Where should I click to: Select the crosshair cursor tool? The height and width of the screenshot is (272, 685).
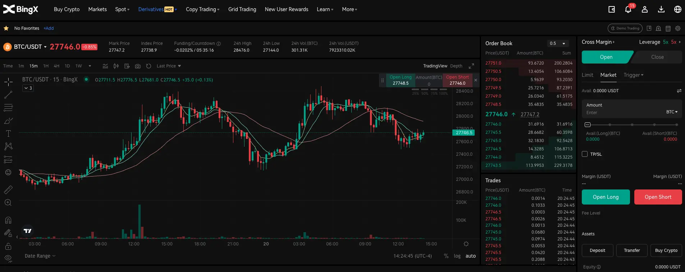(x=8, y=82)
